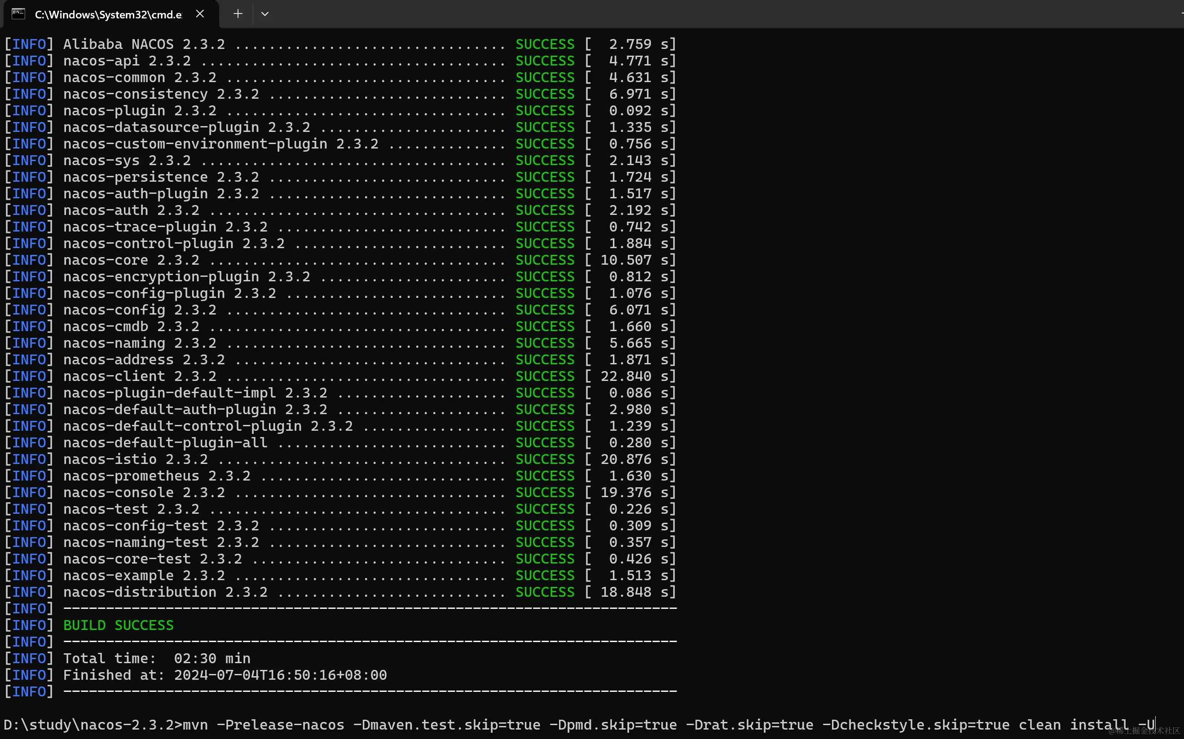
Task: Click the nacos-default-plugin-all line
Action: [165, 443]
